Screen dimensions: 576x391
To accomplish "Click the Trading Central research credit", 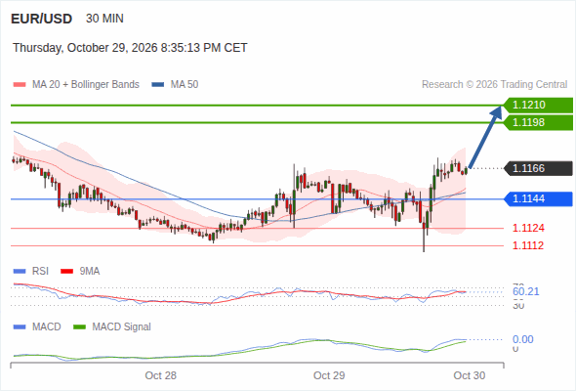I will point(494,85).
